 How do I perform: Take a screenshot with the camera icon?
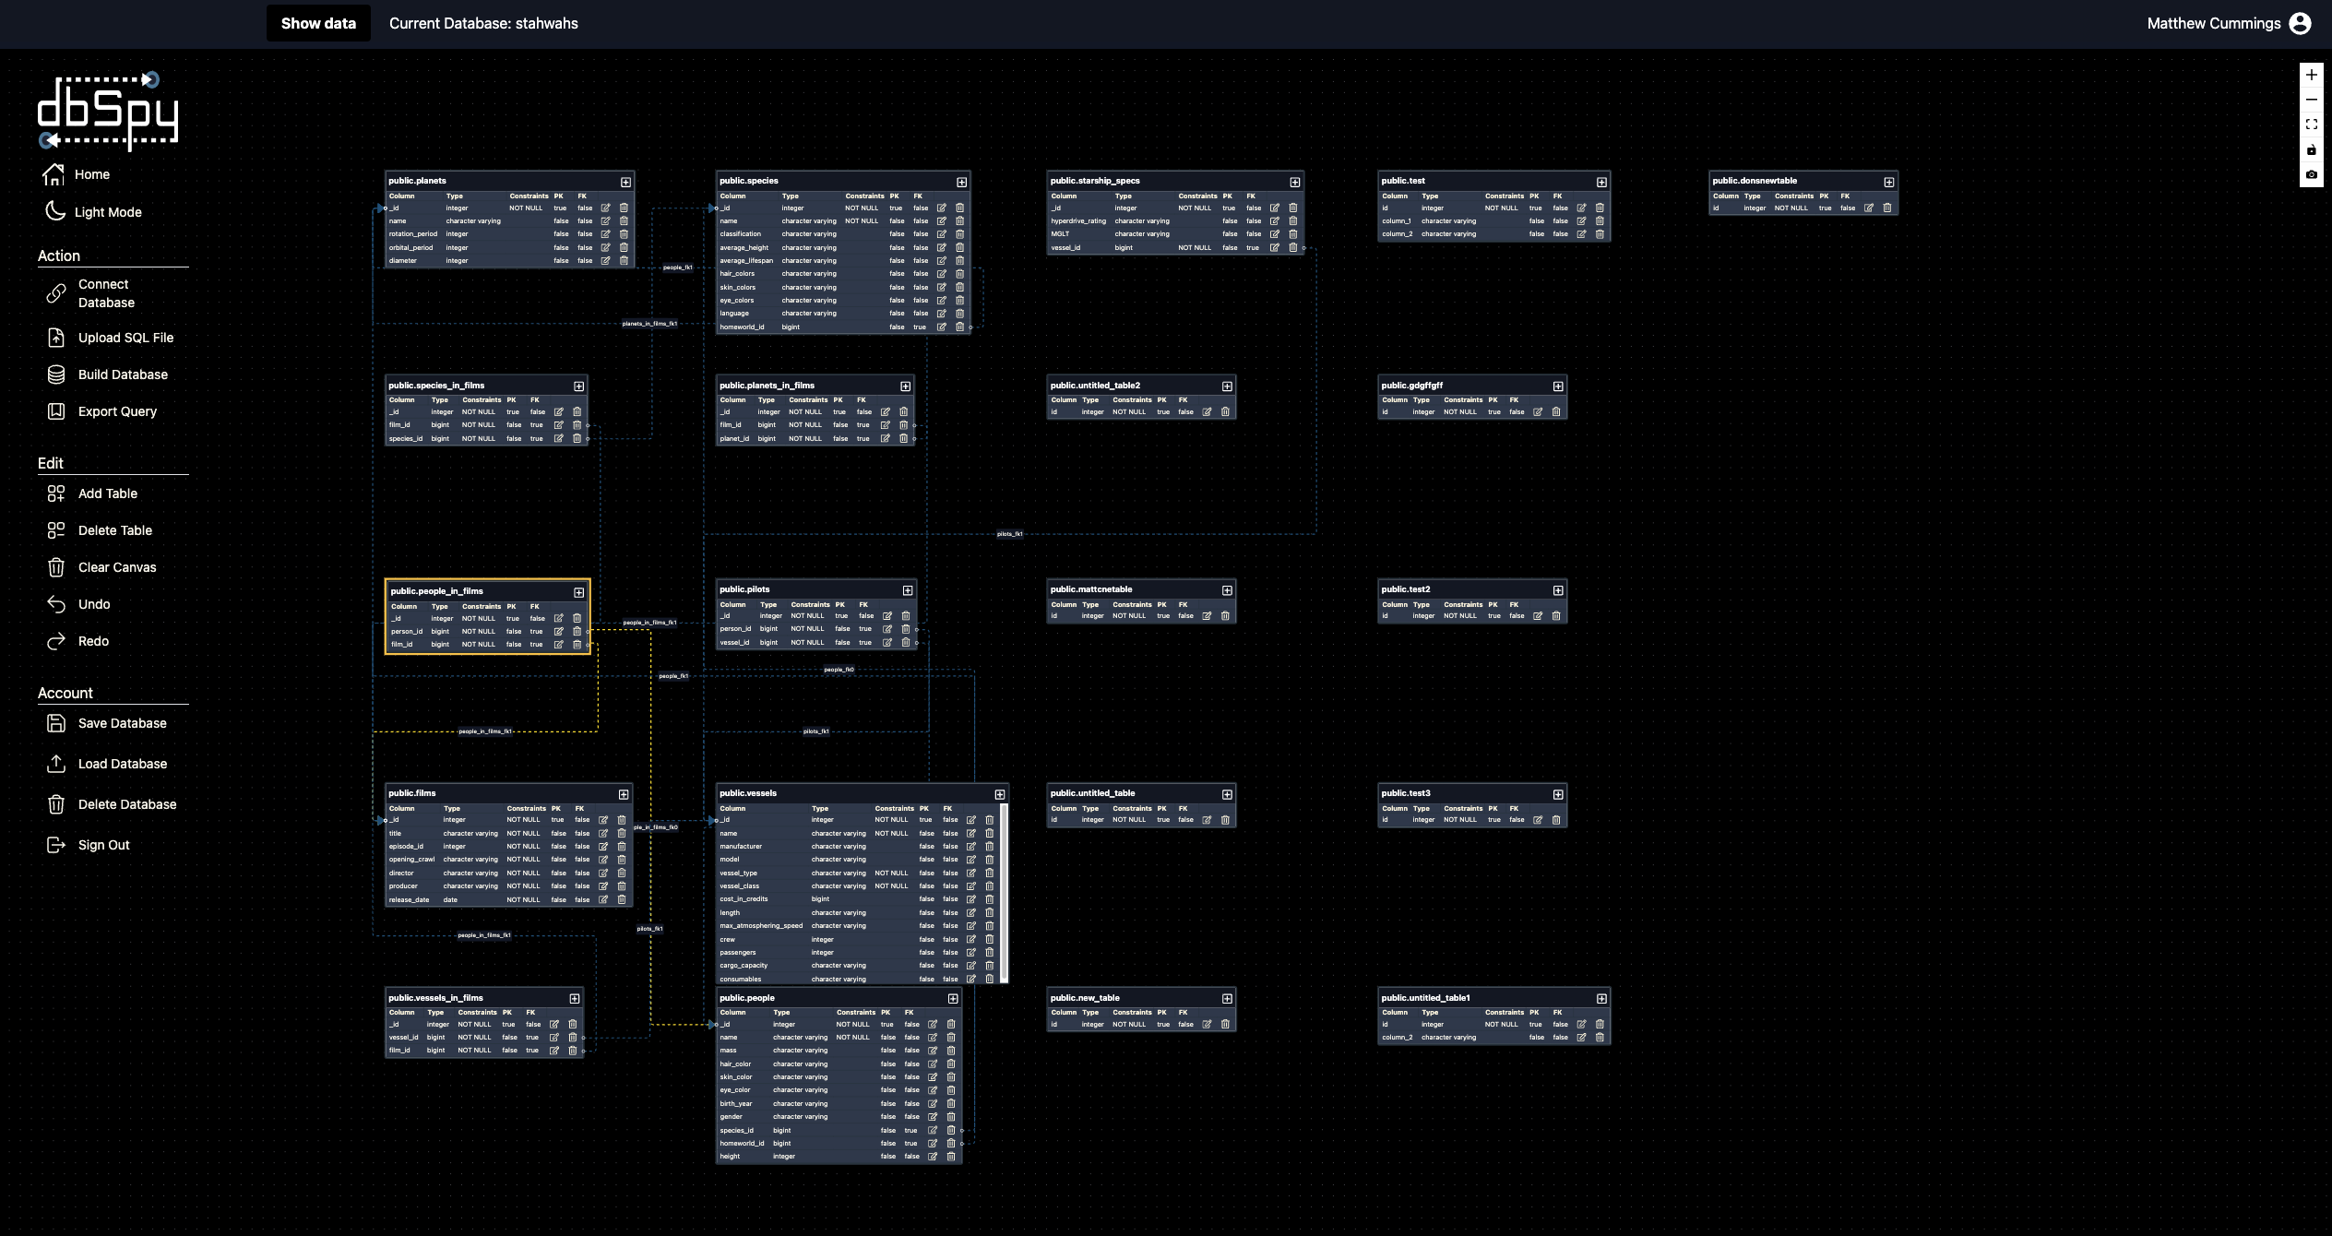(x=2311, y=174)
